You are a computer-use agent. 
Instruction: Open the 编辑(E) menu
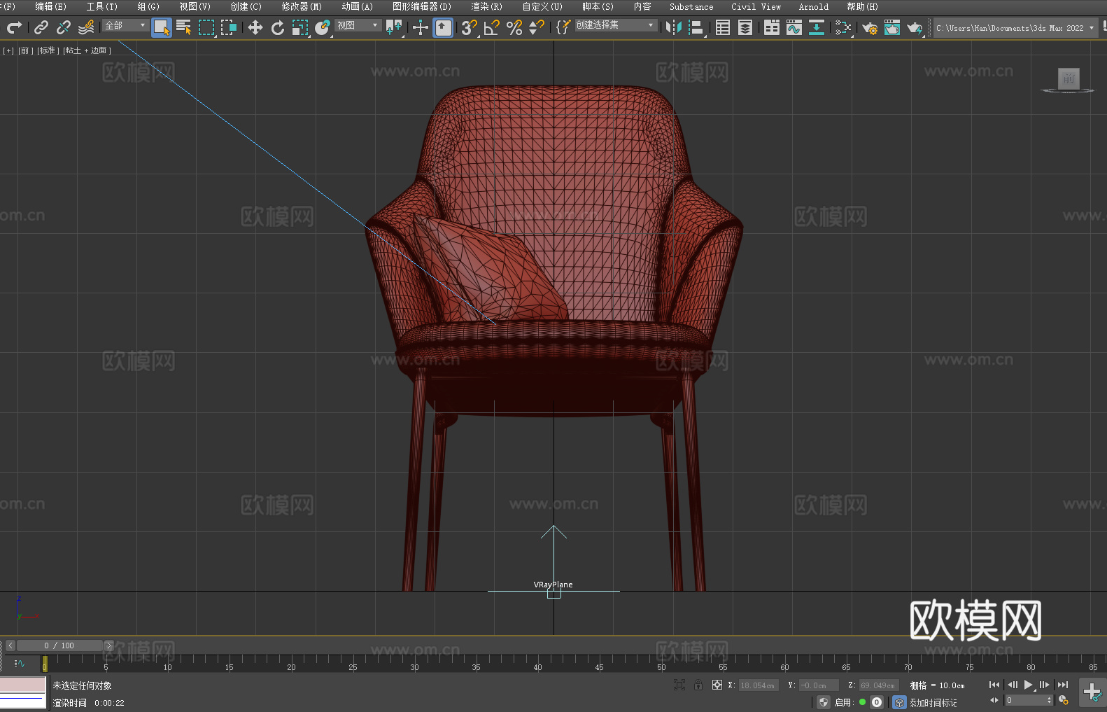[51, 6]
